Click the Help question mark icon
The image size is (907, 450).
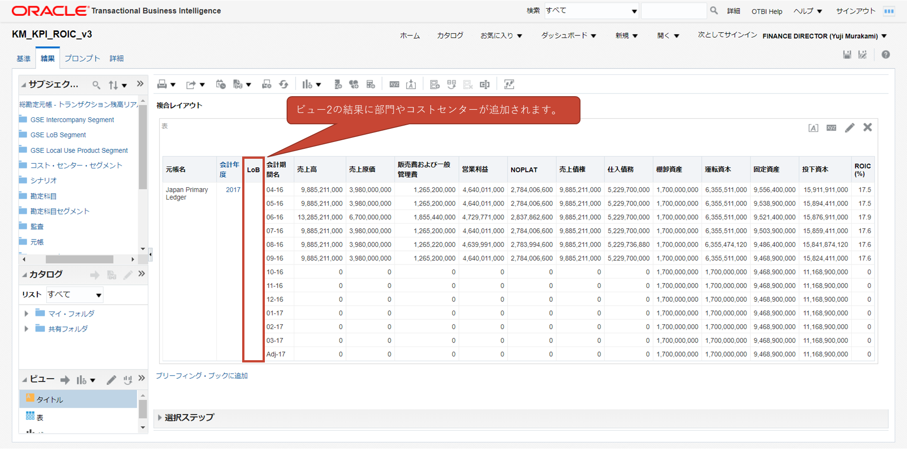[886, 54]
